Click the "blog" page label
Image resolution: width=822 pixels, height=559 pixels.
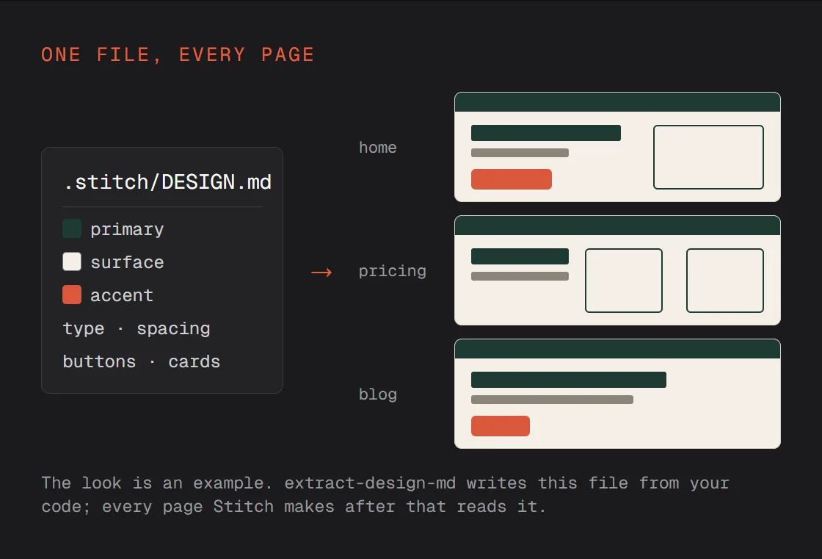[377, 394]
